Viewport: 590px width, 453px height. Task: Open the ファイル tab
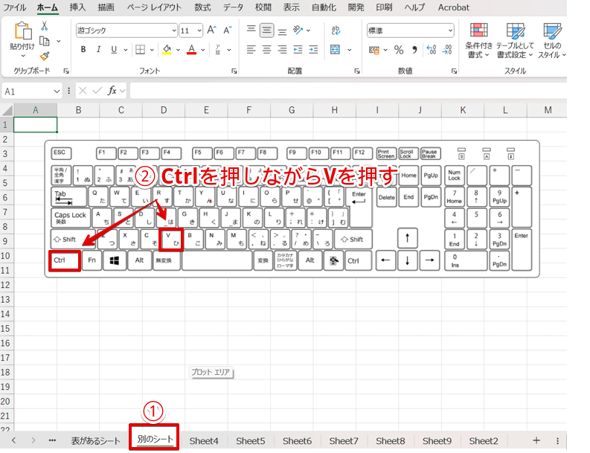tap(14, 7)
